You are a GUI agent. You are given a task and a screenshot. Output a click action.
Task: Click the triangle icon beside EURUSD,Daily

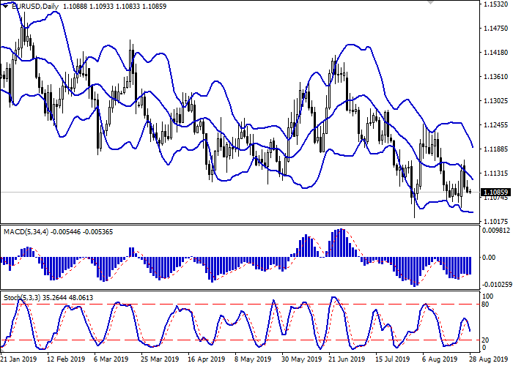coord(4,7)
